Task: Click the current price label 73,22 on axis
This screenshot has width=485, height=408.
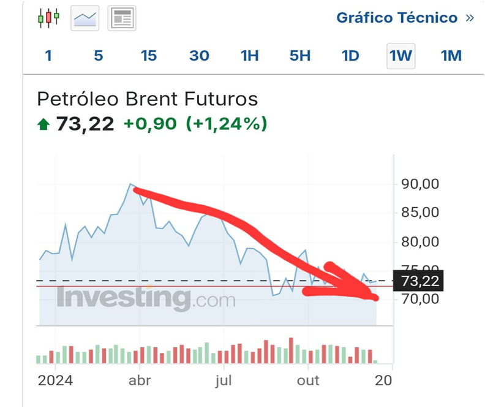Action: (x=421, y=281)
